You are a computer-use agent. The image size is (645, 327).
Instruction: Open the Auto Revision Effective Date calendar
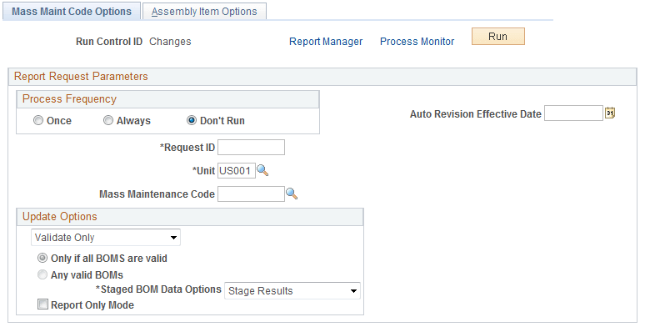click(610, 113)
